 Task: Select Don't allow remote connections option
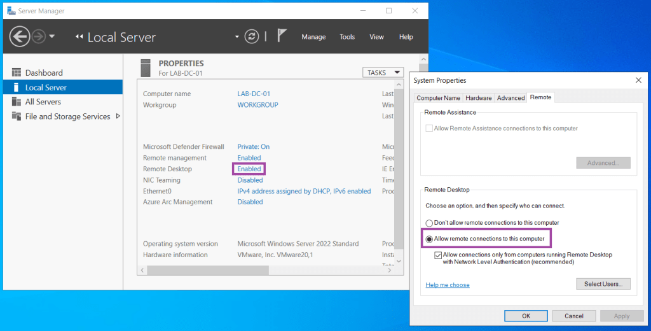[429, 223]
